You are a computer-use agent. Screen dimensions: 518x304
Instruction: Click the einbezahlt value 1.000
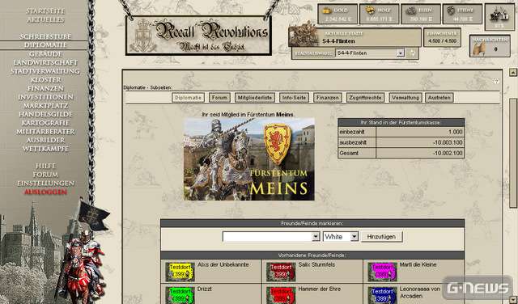click(x=455, y=132)
